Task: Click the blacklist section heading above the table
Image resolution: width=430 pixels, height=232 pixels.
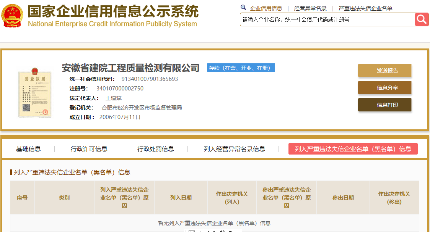Action: [72, 172]
